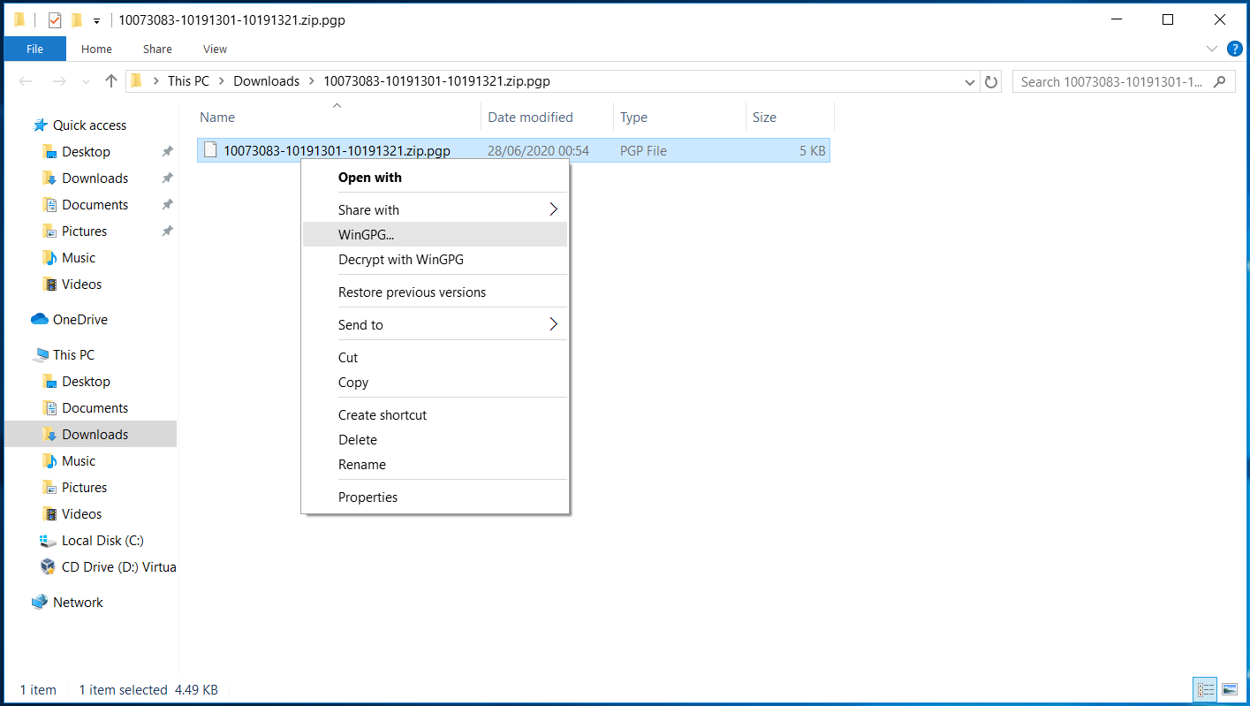Open the View ribbon tab
Viewport: 1250px width, 706px height.
tap(215, 49)
